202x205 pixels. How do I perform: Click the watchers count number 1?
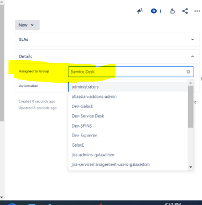click(160, 11)
